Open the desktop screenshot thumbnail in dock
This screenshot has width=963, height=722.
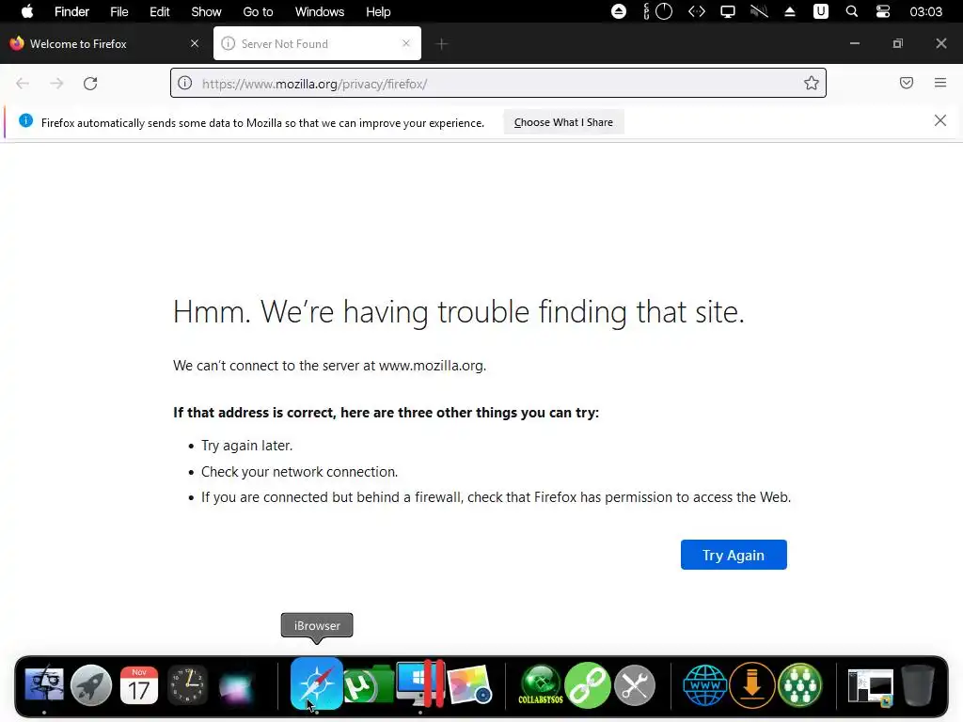870,685
